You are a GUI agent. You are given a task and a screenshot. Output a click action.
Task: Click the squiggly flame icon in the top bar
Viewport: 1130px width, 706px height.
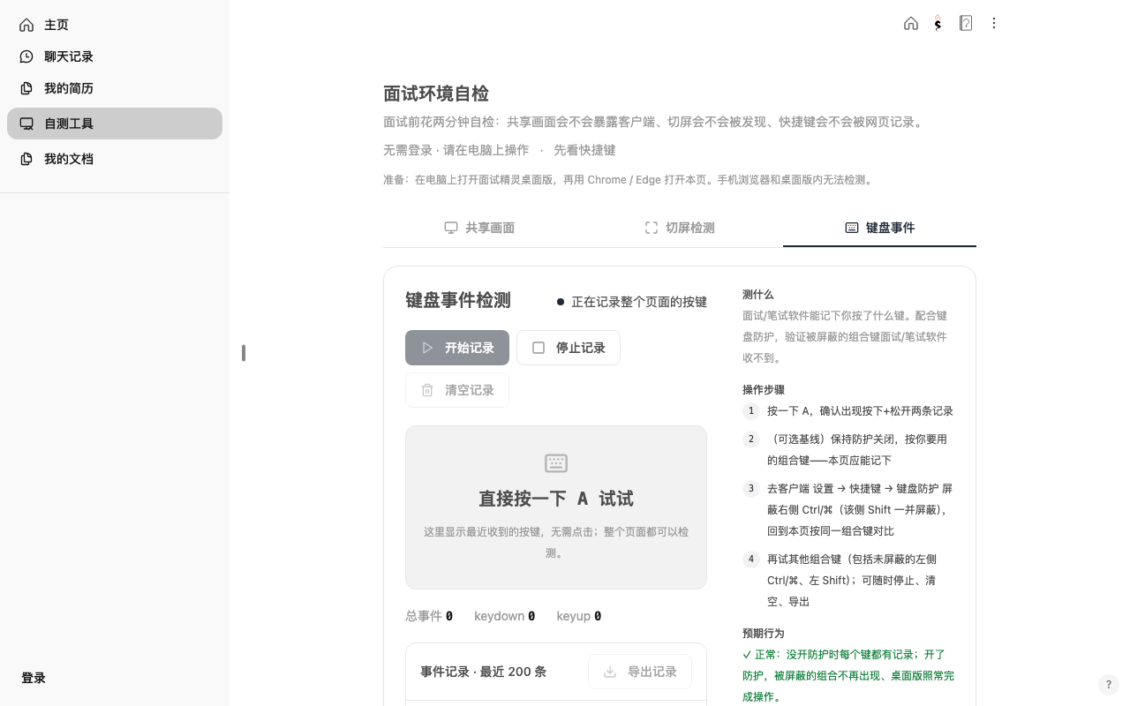938,24
